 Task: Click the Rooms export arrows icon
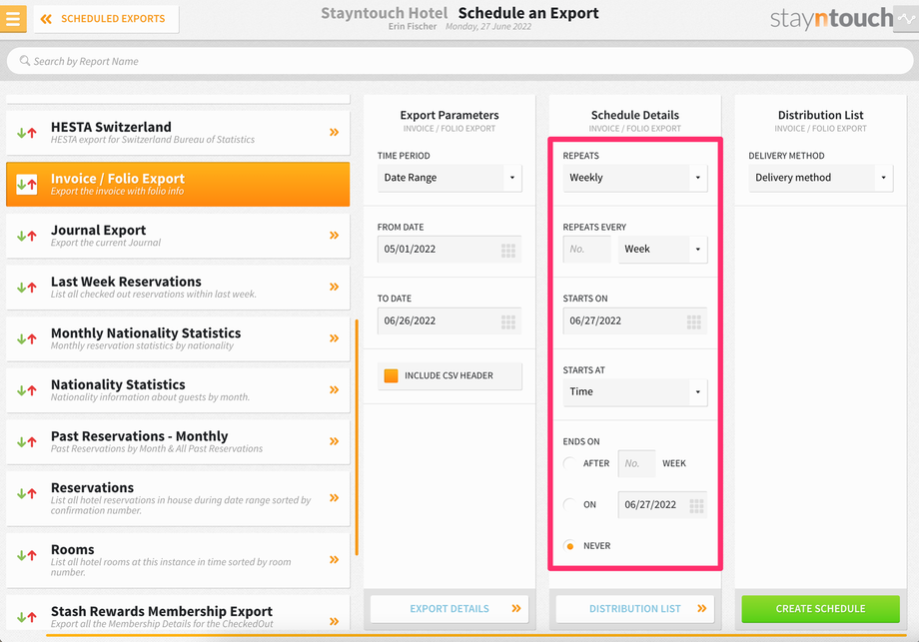[26, 555]
